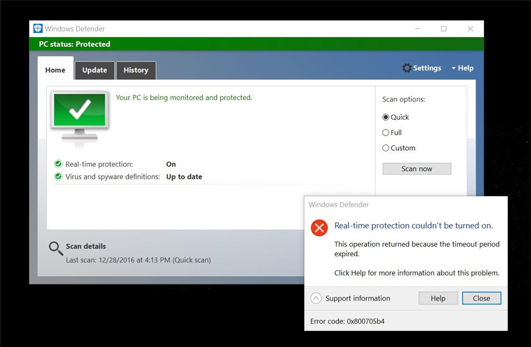Click 'Last scan: 12/28/2016 at 4:13 PM' text
531x347 pixels.
pos(118,260)
